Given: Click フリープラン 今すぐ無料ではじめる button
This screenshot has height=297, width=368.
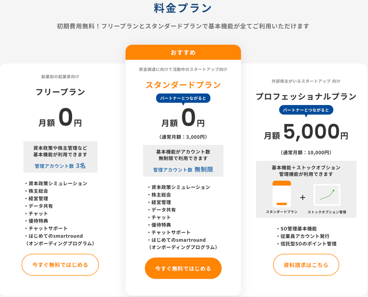Looking at the screenshot, I should [x=60, y=265].
